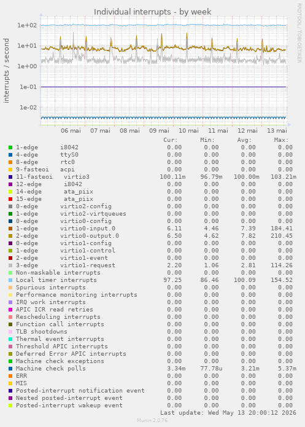Click the Thermal event interrupts color swatch

[x=10, y=339]
